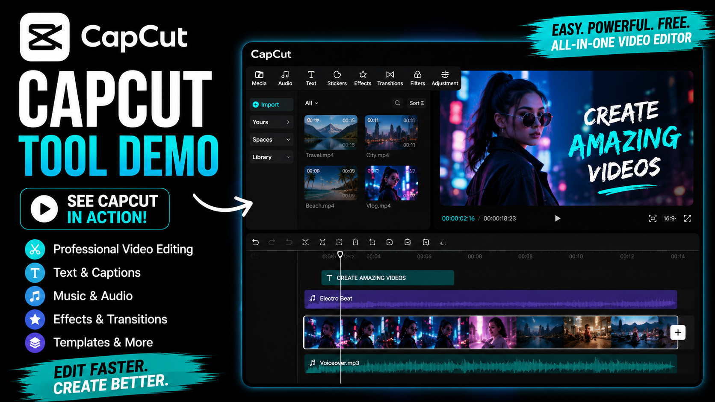Image resolution: width=715 pixels, height=402 pixels.
Task: Open the Media panel tab
Action: 259,78
